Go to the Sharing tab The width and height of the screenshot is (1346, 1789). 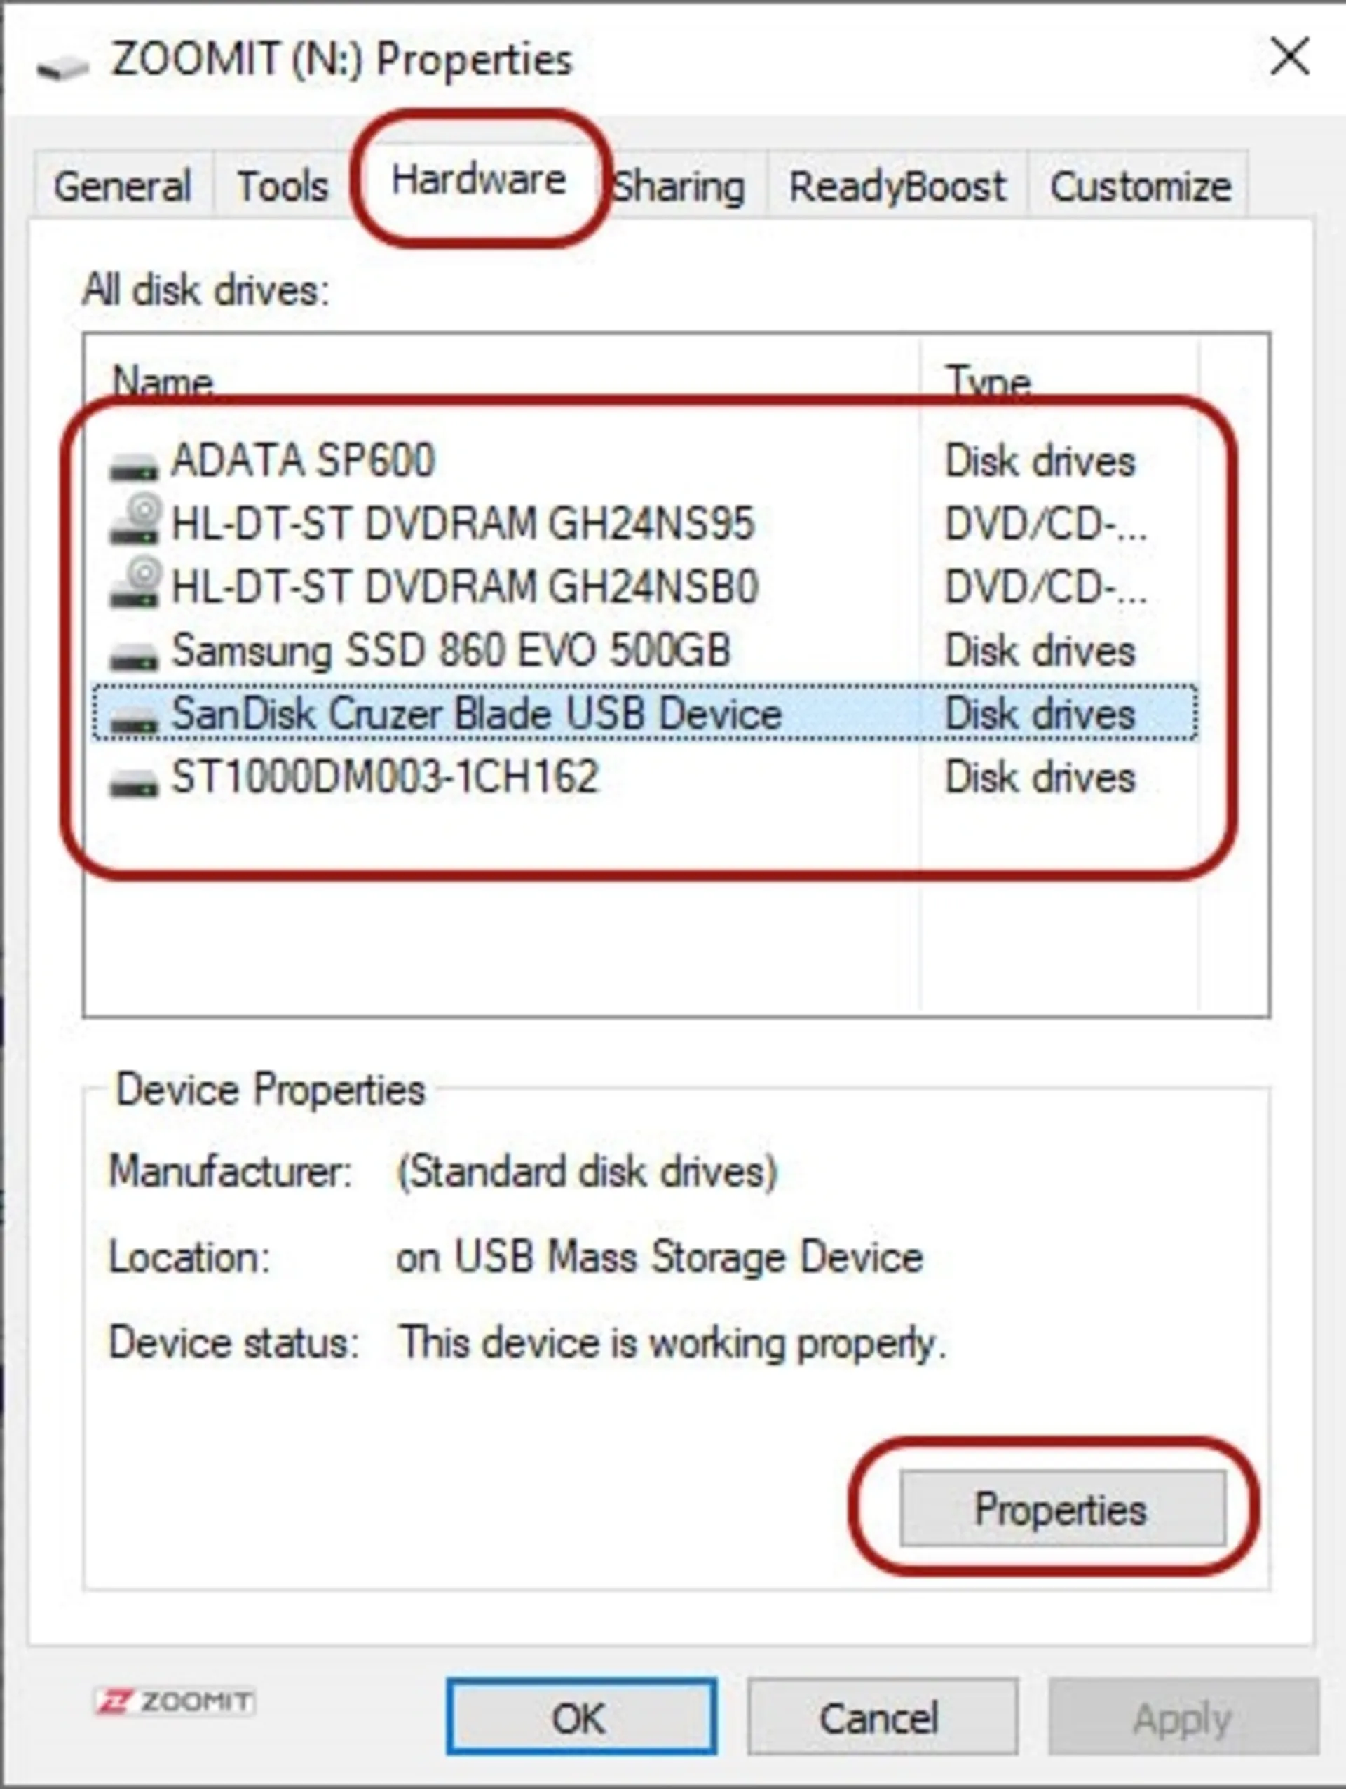tap(679, 187)
